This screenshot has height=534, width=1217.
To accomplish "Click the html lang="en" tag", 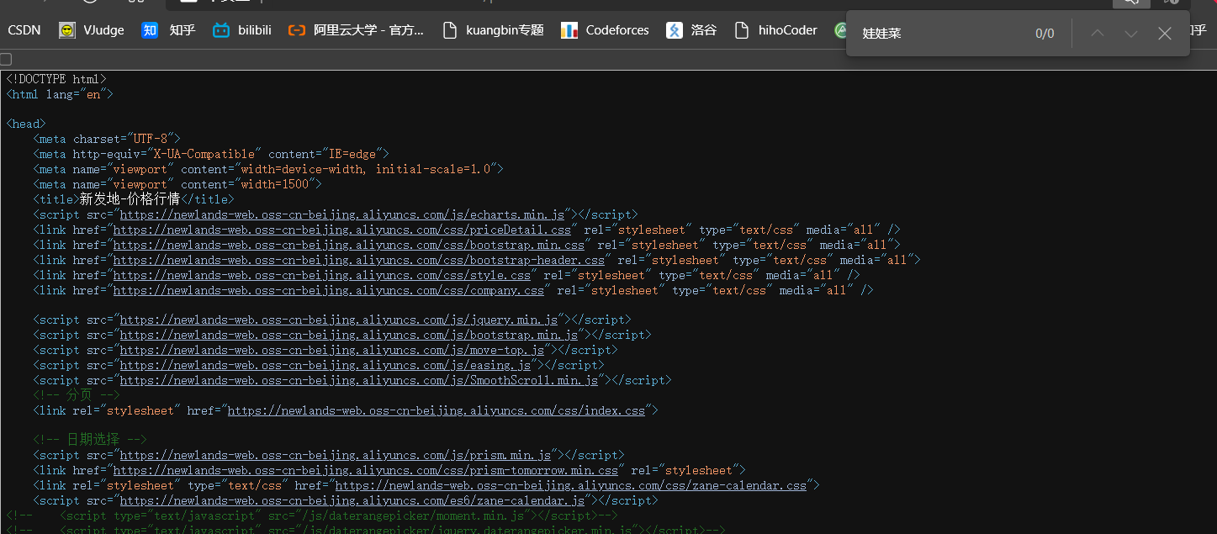I will click(60, 94).
